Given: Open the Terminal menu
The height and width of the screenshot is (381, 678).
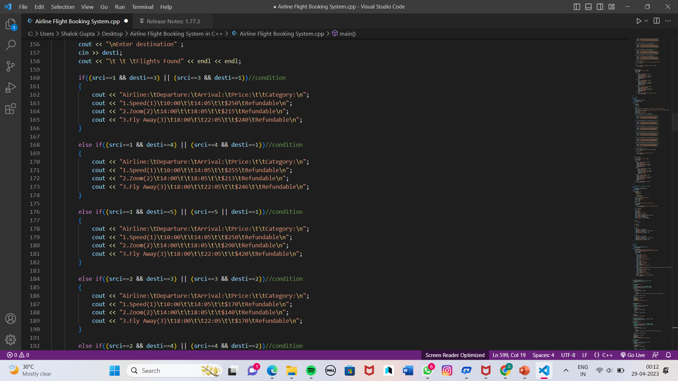Looking at the screenshot, I should [x=142, y=7].
